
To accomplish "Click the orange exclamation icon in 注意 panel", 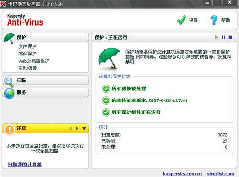I will pyautogui.click(x=10, y=129).
